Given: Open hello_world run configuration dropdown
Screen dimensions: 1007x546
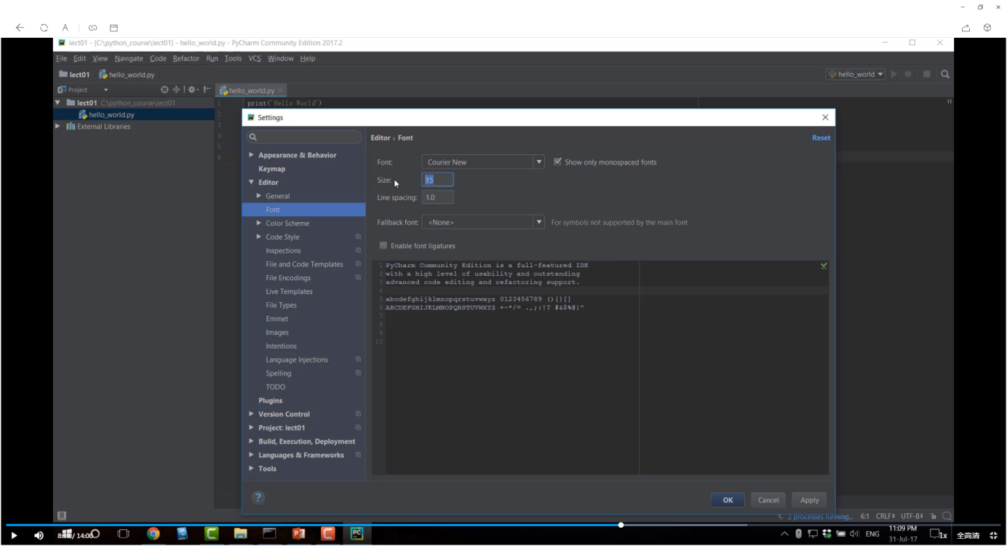Looking at the screenshot, I should click(855, 74).
